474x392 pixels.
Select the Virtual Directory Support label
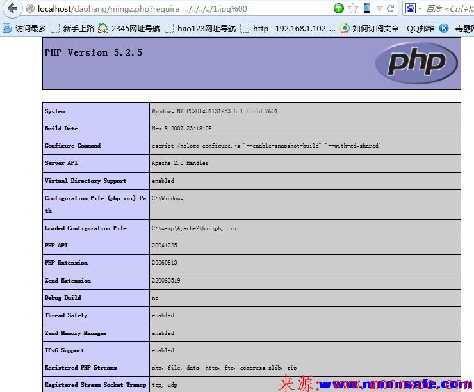tap(86, 181)
